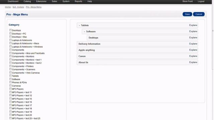
Task: Check Laptops & Notebooks > Windows checkbox
Action: (x=10, y=46)
